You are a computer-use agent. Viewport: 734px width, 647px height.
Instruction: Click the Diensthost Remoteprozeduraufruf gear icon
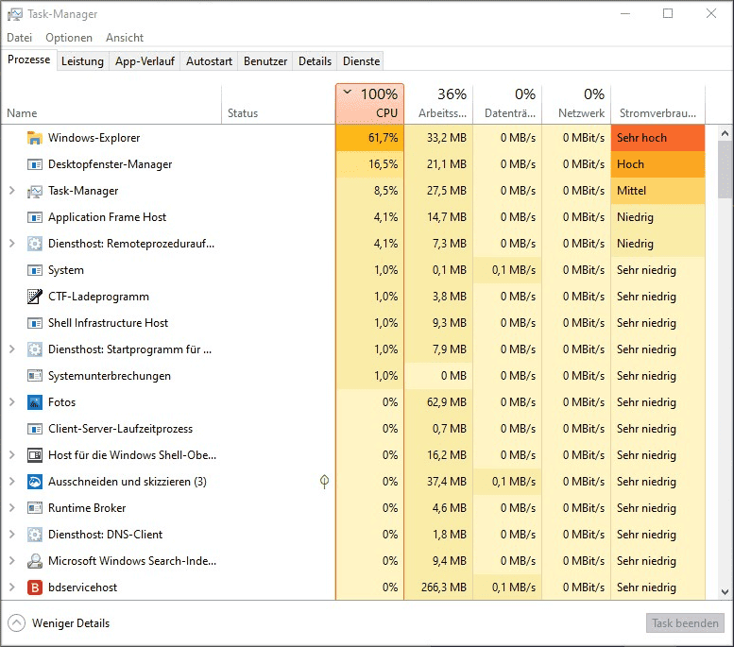35,244
